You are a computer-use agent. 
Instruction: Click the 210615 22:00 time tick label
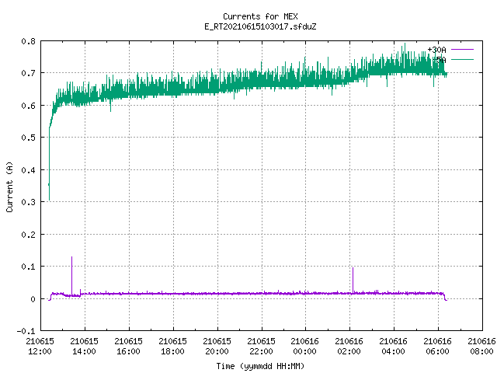click(261, 347)
